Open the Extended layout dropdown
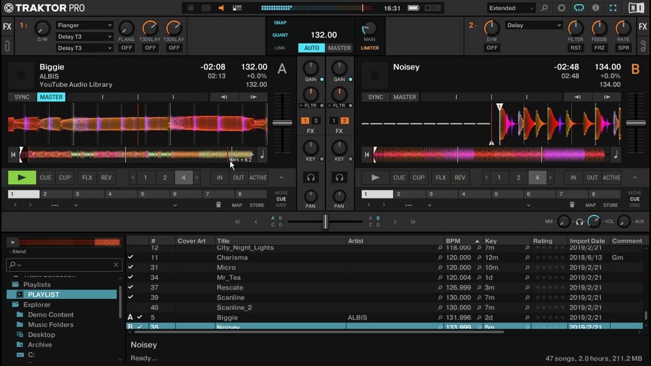651x366 pixels. click(511, 8)
